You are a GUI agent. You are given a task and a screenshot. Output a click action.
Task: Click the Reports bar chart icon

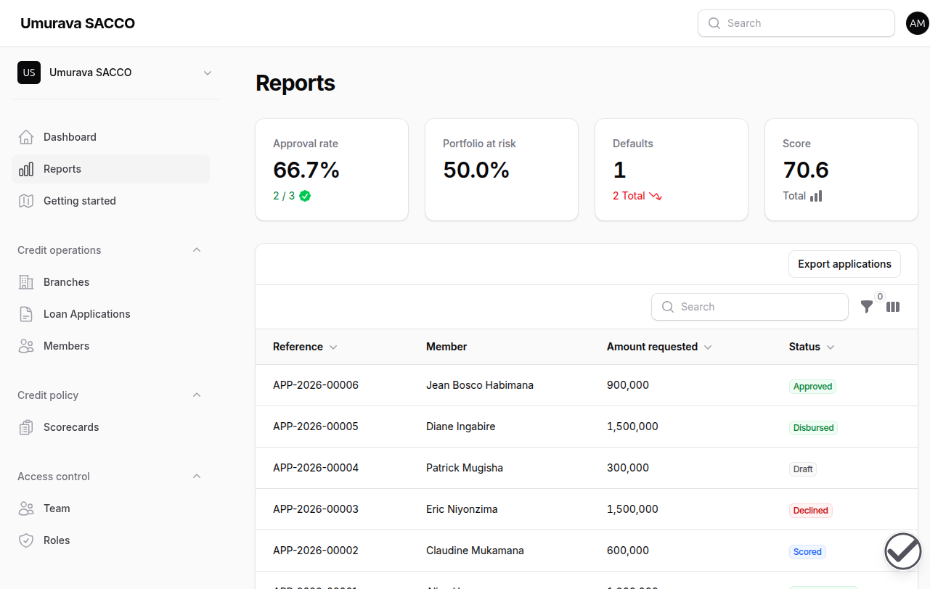(x=26, y=169)
